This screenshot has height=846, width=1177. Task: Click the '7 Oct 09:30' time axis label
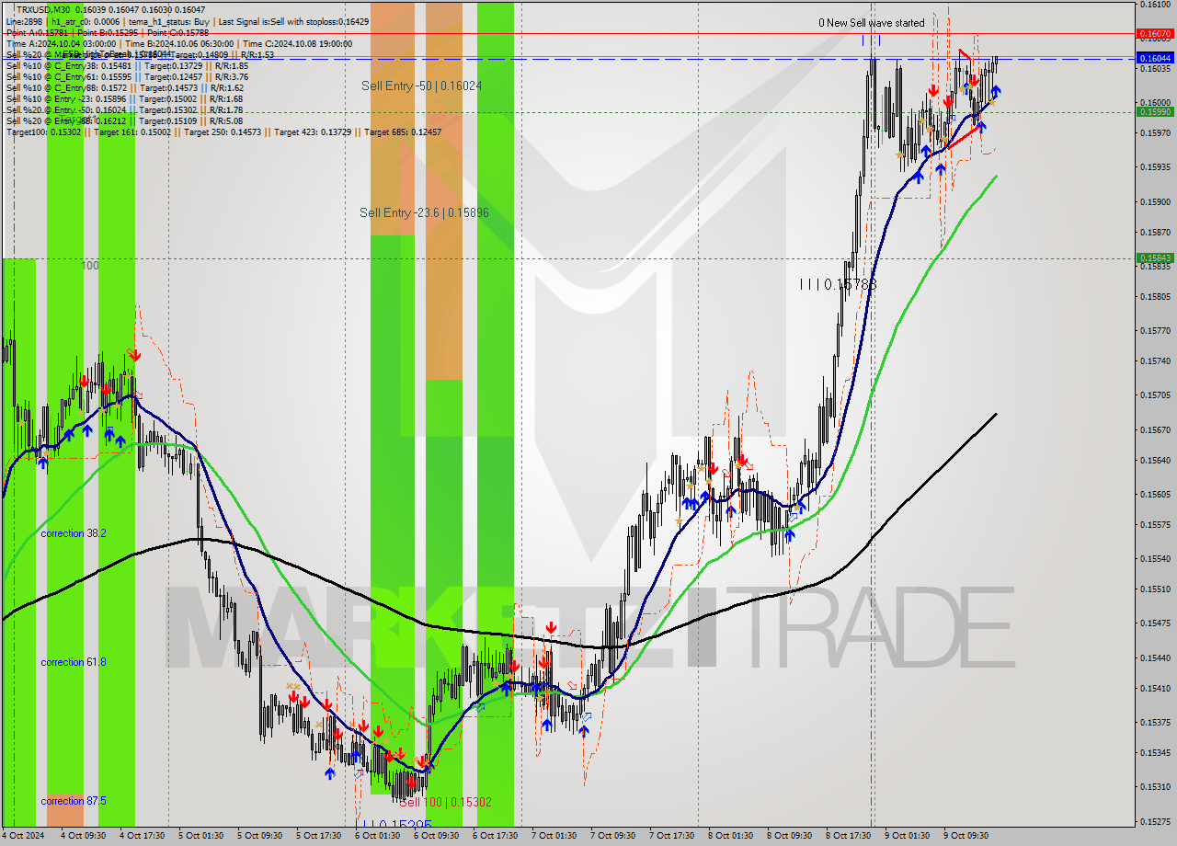(612, 836)
